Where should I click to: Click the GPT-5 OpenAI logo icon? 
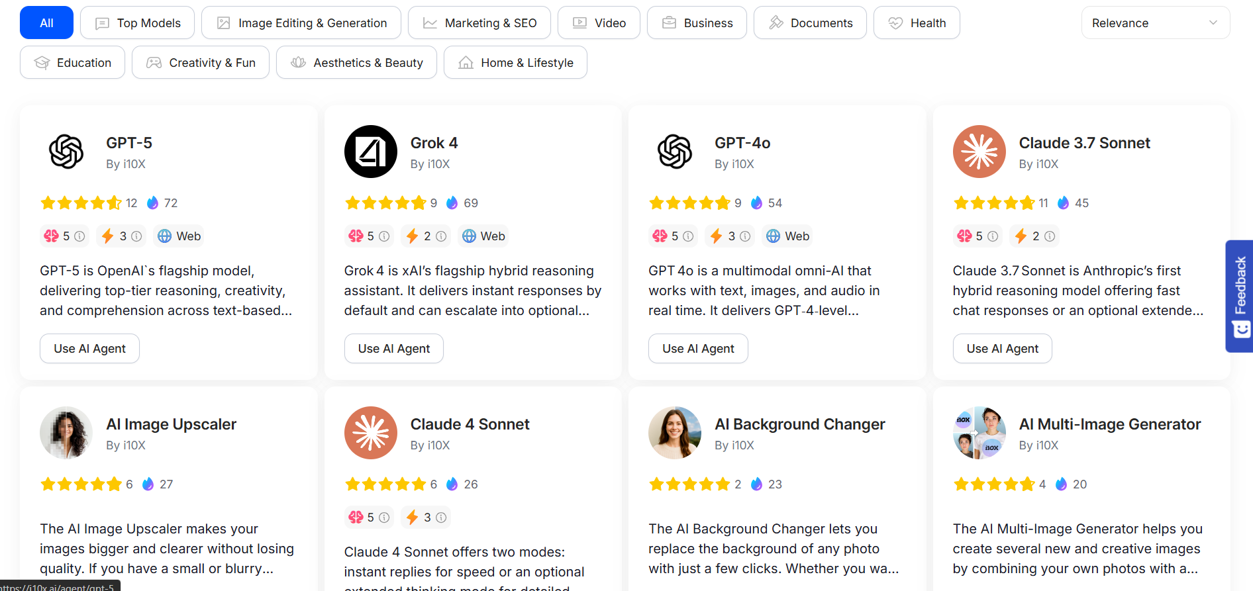coord(66,152)
